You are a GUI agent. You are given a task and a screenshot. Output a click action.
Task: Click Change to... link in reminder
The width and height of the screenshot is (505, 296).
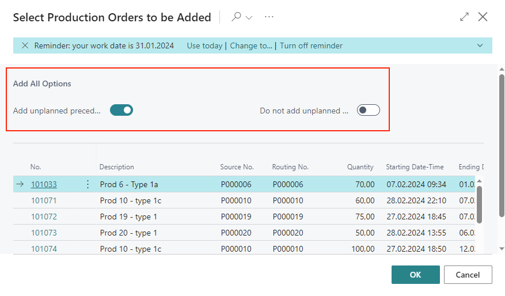click(x=251, y=45)
